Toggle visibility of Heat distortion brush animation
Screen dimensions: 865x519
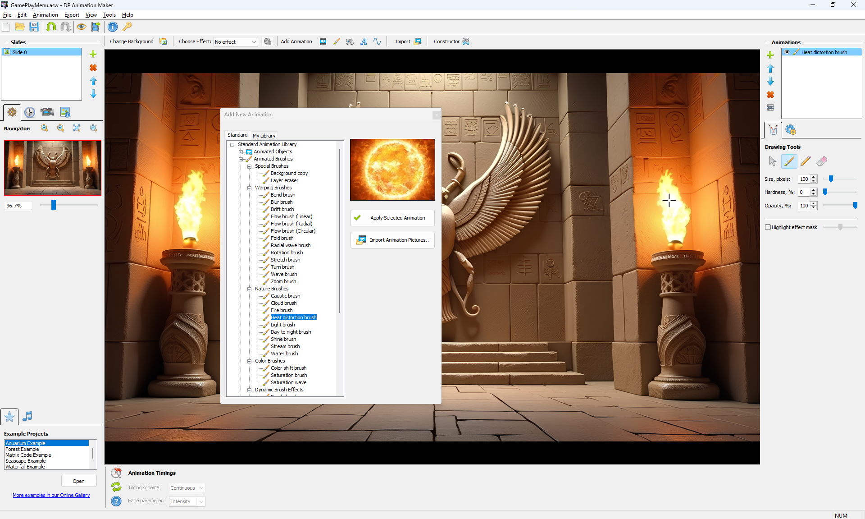(x=787, y=52)
